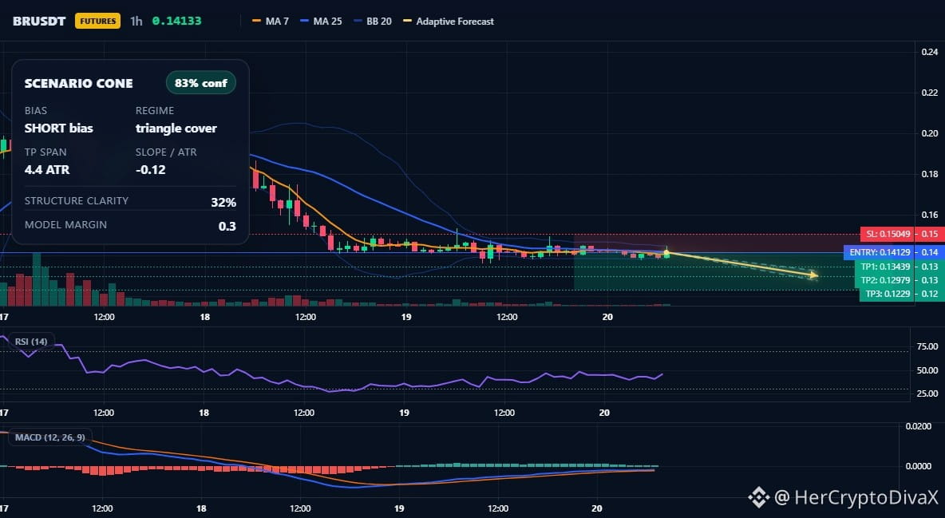The width and height of the screenshot is (945, 518).
Task: Click the 83% conf badge
Action: tap(200, 83)
